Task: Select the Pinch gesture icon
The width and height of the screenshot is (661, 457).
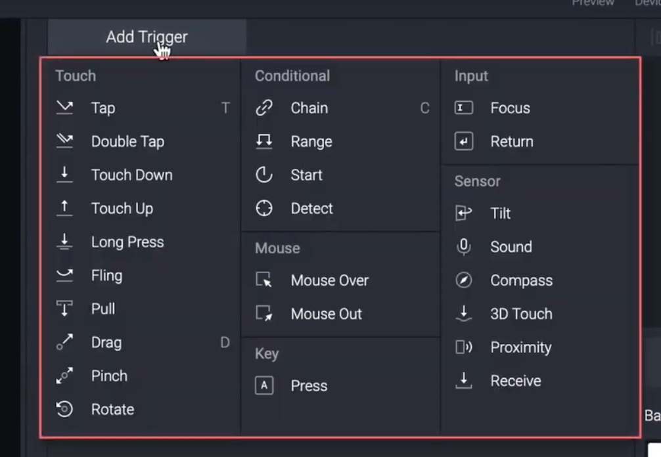Action: coord(64,376)
